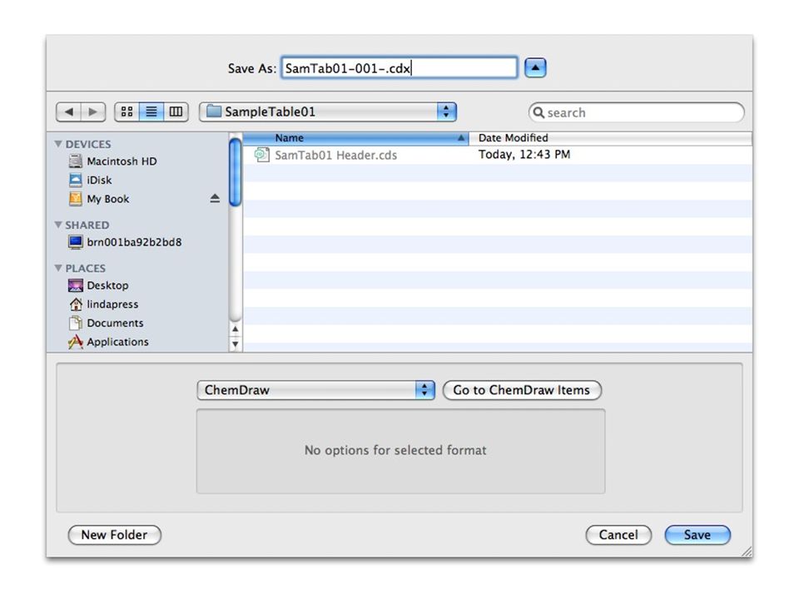
Task: Click the Go to ChemDraw Items button
Action: [522, 390]
